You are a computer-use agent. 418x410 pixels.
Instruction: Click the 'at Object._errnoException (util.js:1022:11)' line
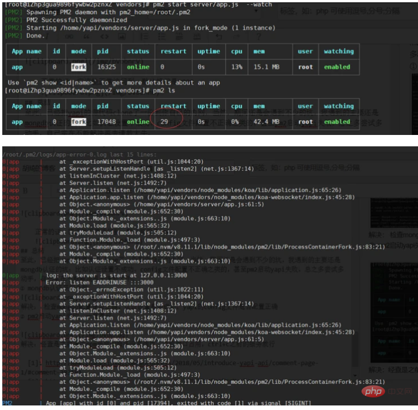click(131, 290)
